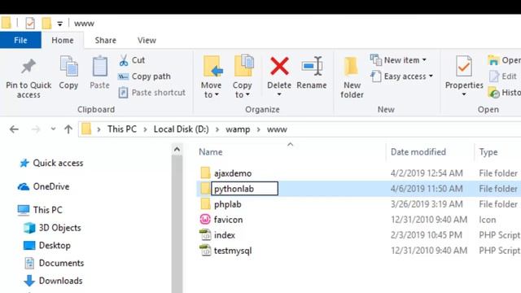Click wamp in the address path
Viewport: 521px width, 293px height.
(x=238, y=129)
